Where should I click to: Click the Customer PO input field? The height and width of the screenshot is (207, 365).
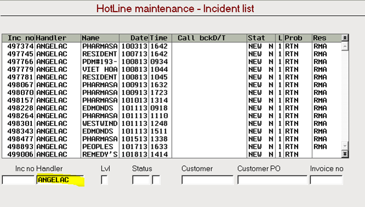(272, 180)
